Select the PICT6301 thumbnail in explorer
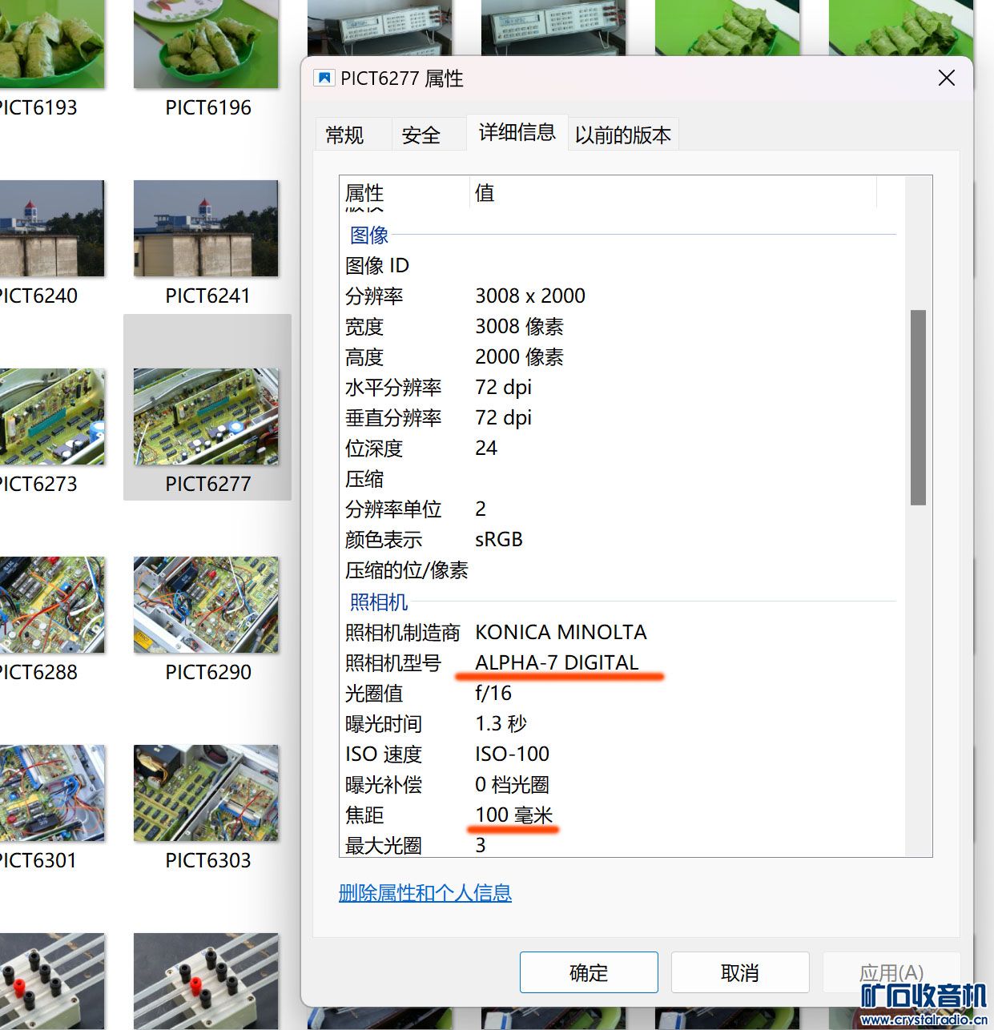This screenshot has width=994, height=1030. point(52,793)
